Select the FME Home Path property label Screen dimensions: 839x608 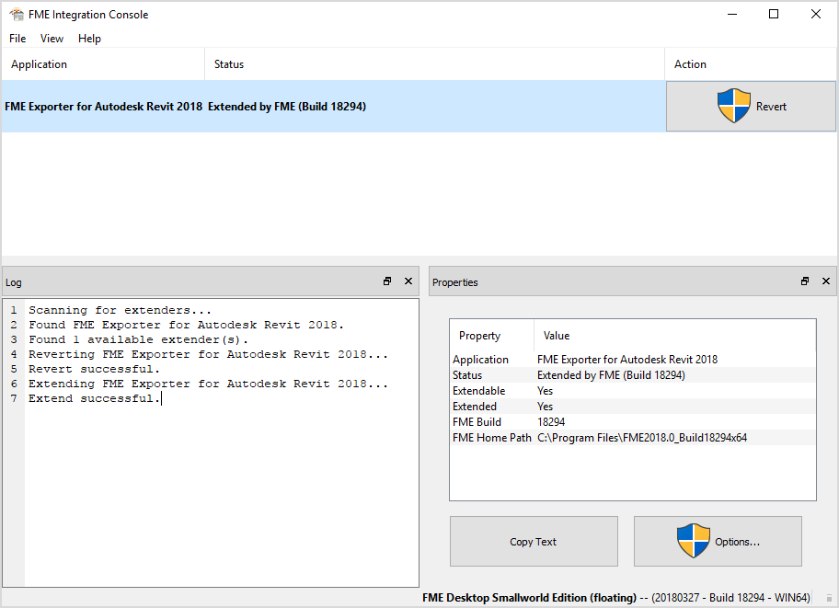pyautogui.click(x=492, y=438)
